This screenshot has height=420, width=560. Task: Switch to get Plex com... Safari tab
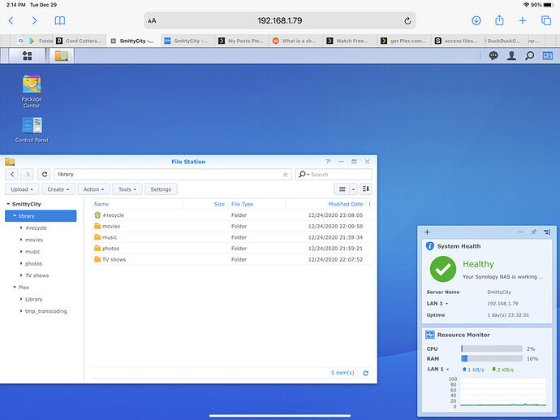tap(404, 41)
